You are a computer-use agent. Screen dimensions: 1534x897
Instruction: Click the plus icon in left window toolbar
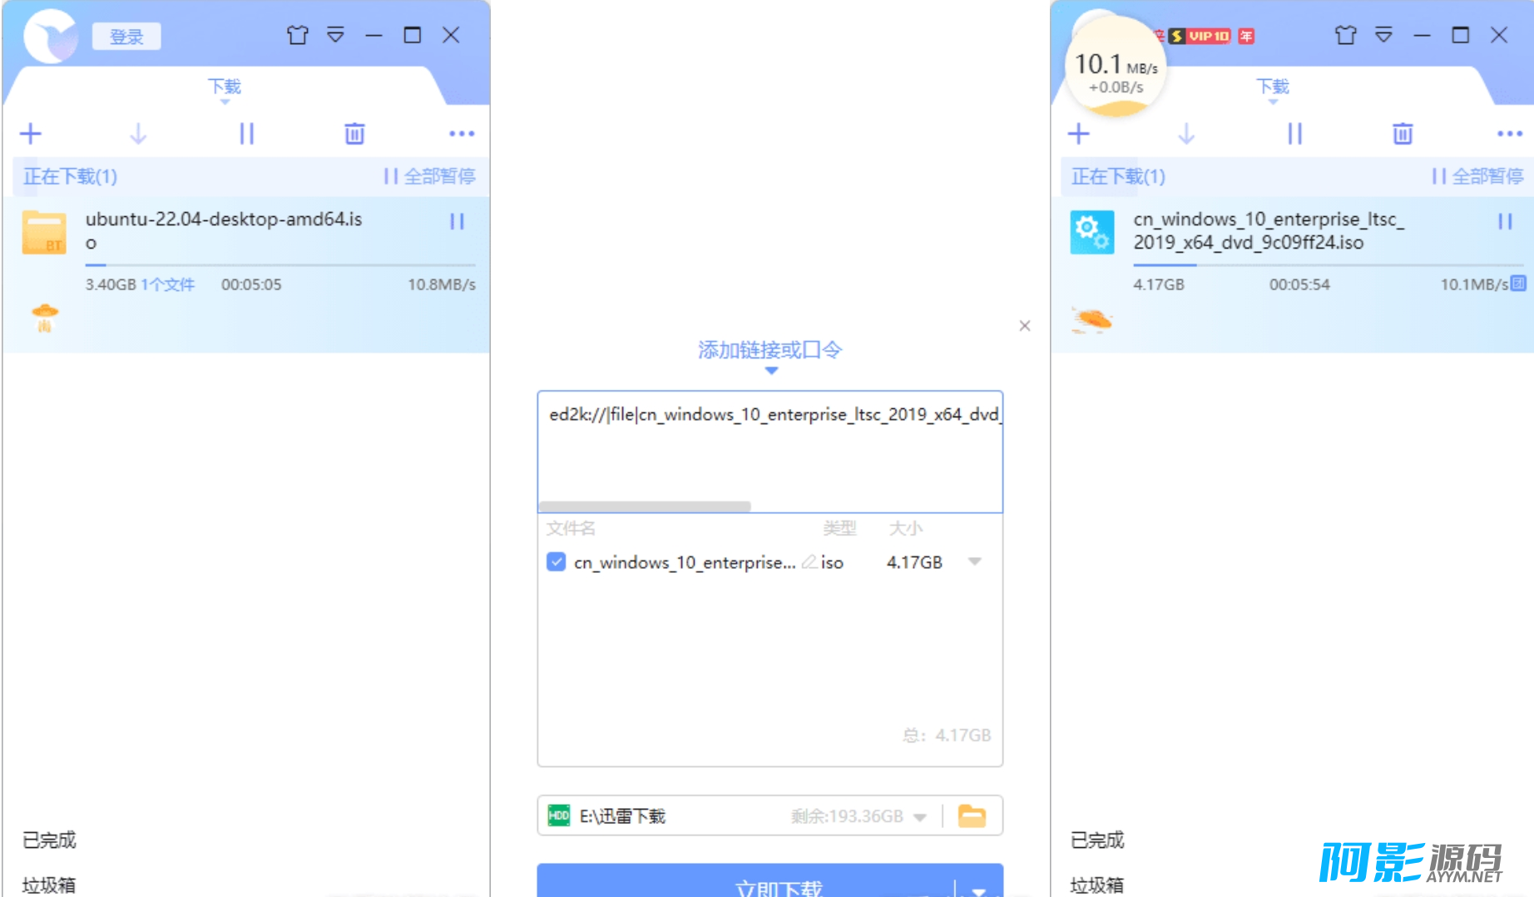pyautogui.click(x=31, y=134)
